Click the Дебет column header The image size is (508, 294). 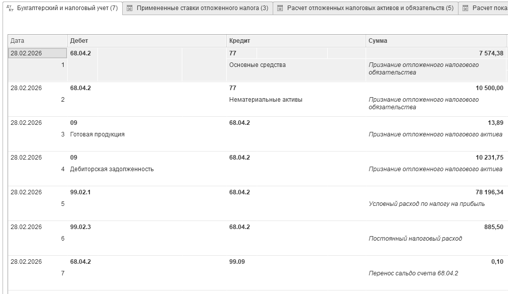pos(146,41)
